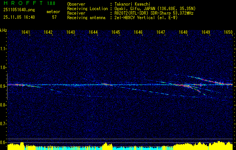The height and width of the screenshot is (150, 236).
Task: Select the filename 2511051640.png
Action: [19, 10]
